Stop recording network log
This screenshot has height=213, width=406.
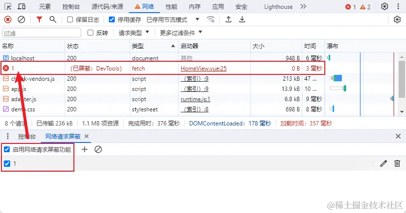[8, 19]
